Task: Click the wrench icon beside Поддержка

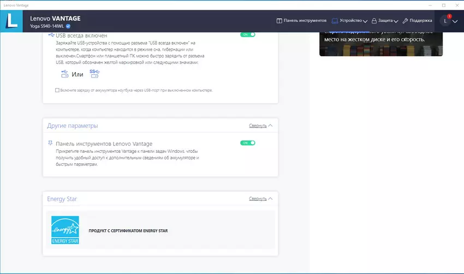Action: click(x=406, y=21)
